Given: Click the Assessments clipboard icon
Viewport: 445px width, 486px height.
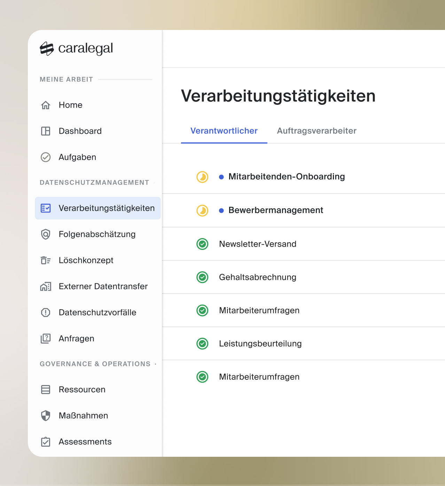Looking at the screenshot, I should 46,442.
